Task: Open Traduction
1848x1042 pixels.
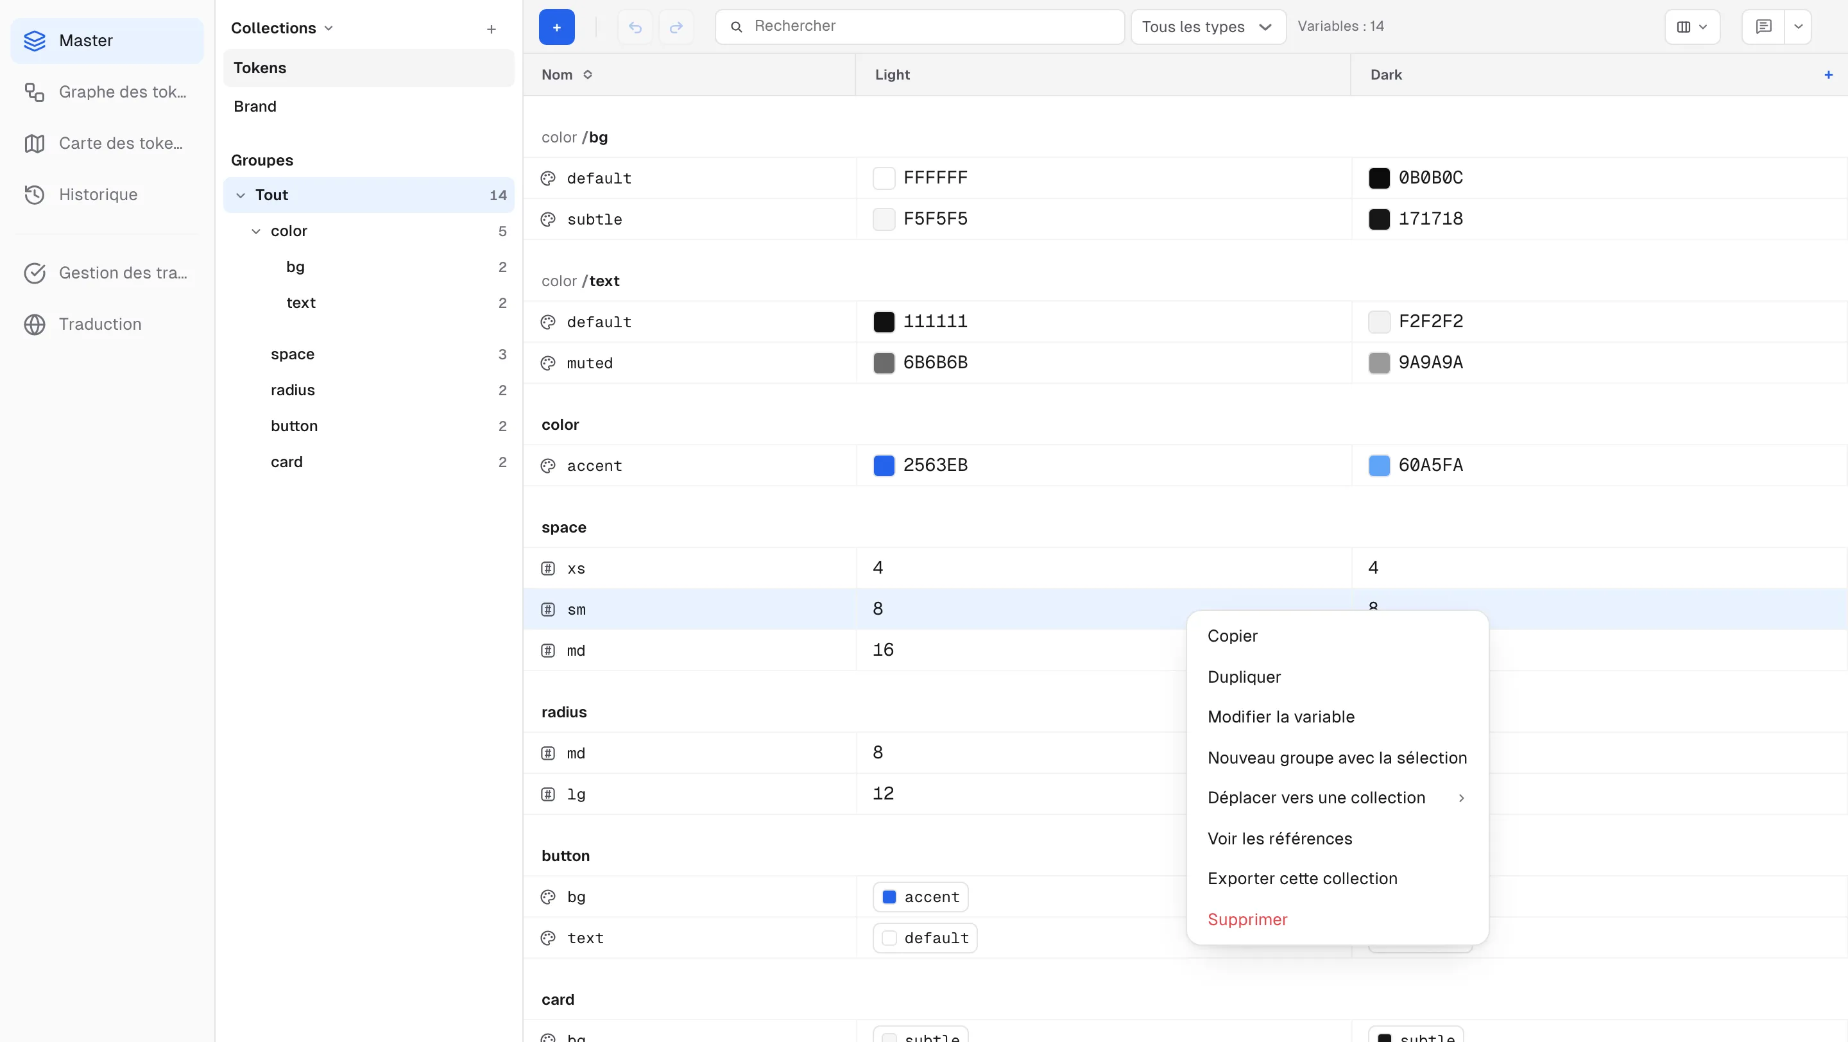Action: pyautogui.click(x=107, y=324)
